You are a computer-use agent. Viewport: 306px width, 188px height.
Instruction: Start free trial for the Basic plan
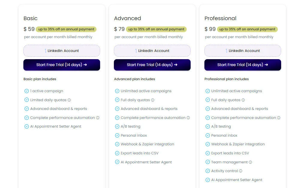point(61,65)
